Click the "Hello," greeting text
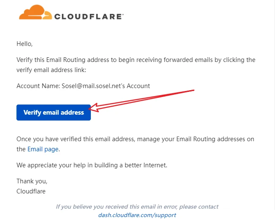 coord(25,44)
